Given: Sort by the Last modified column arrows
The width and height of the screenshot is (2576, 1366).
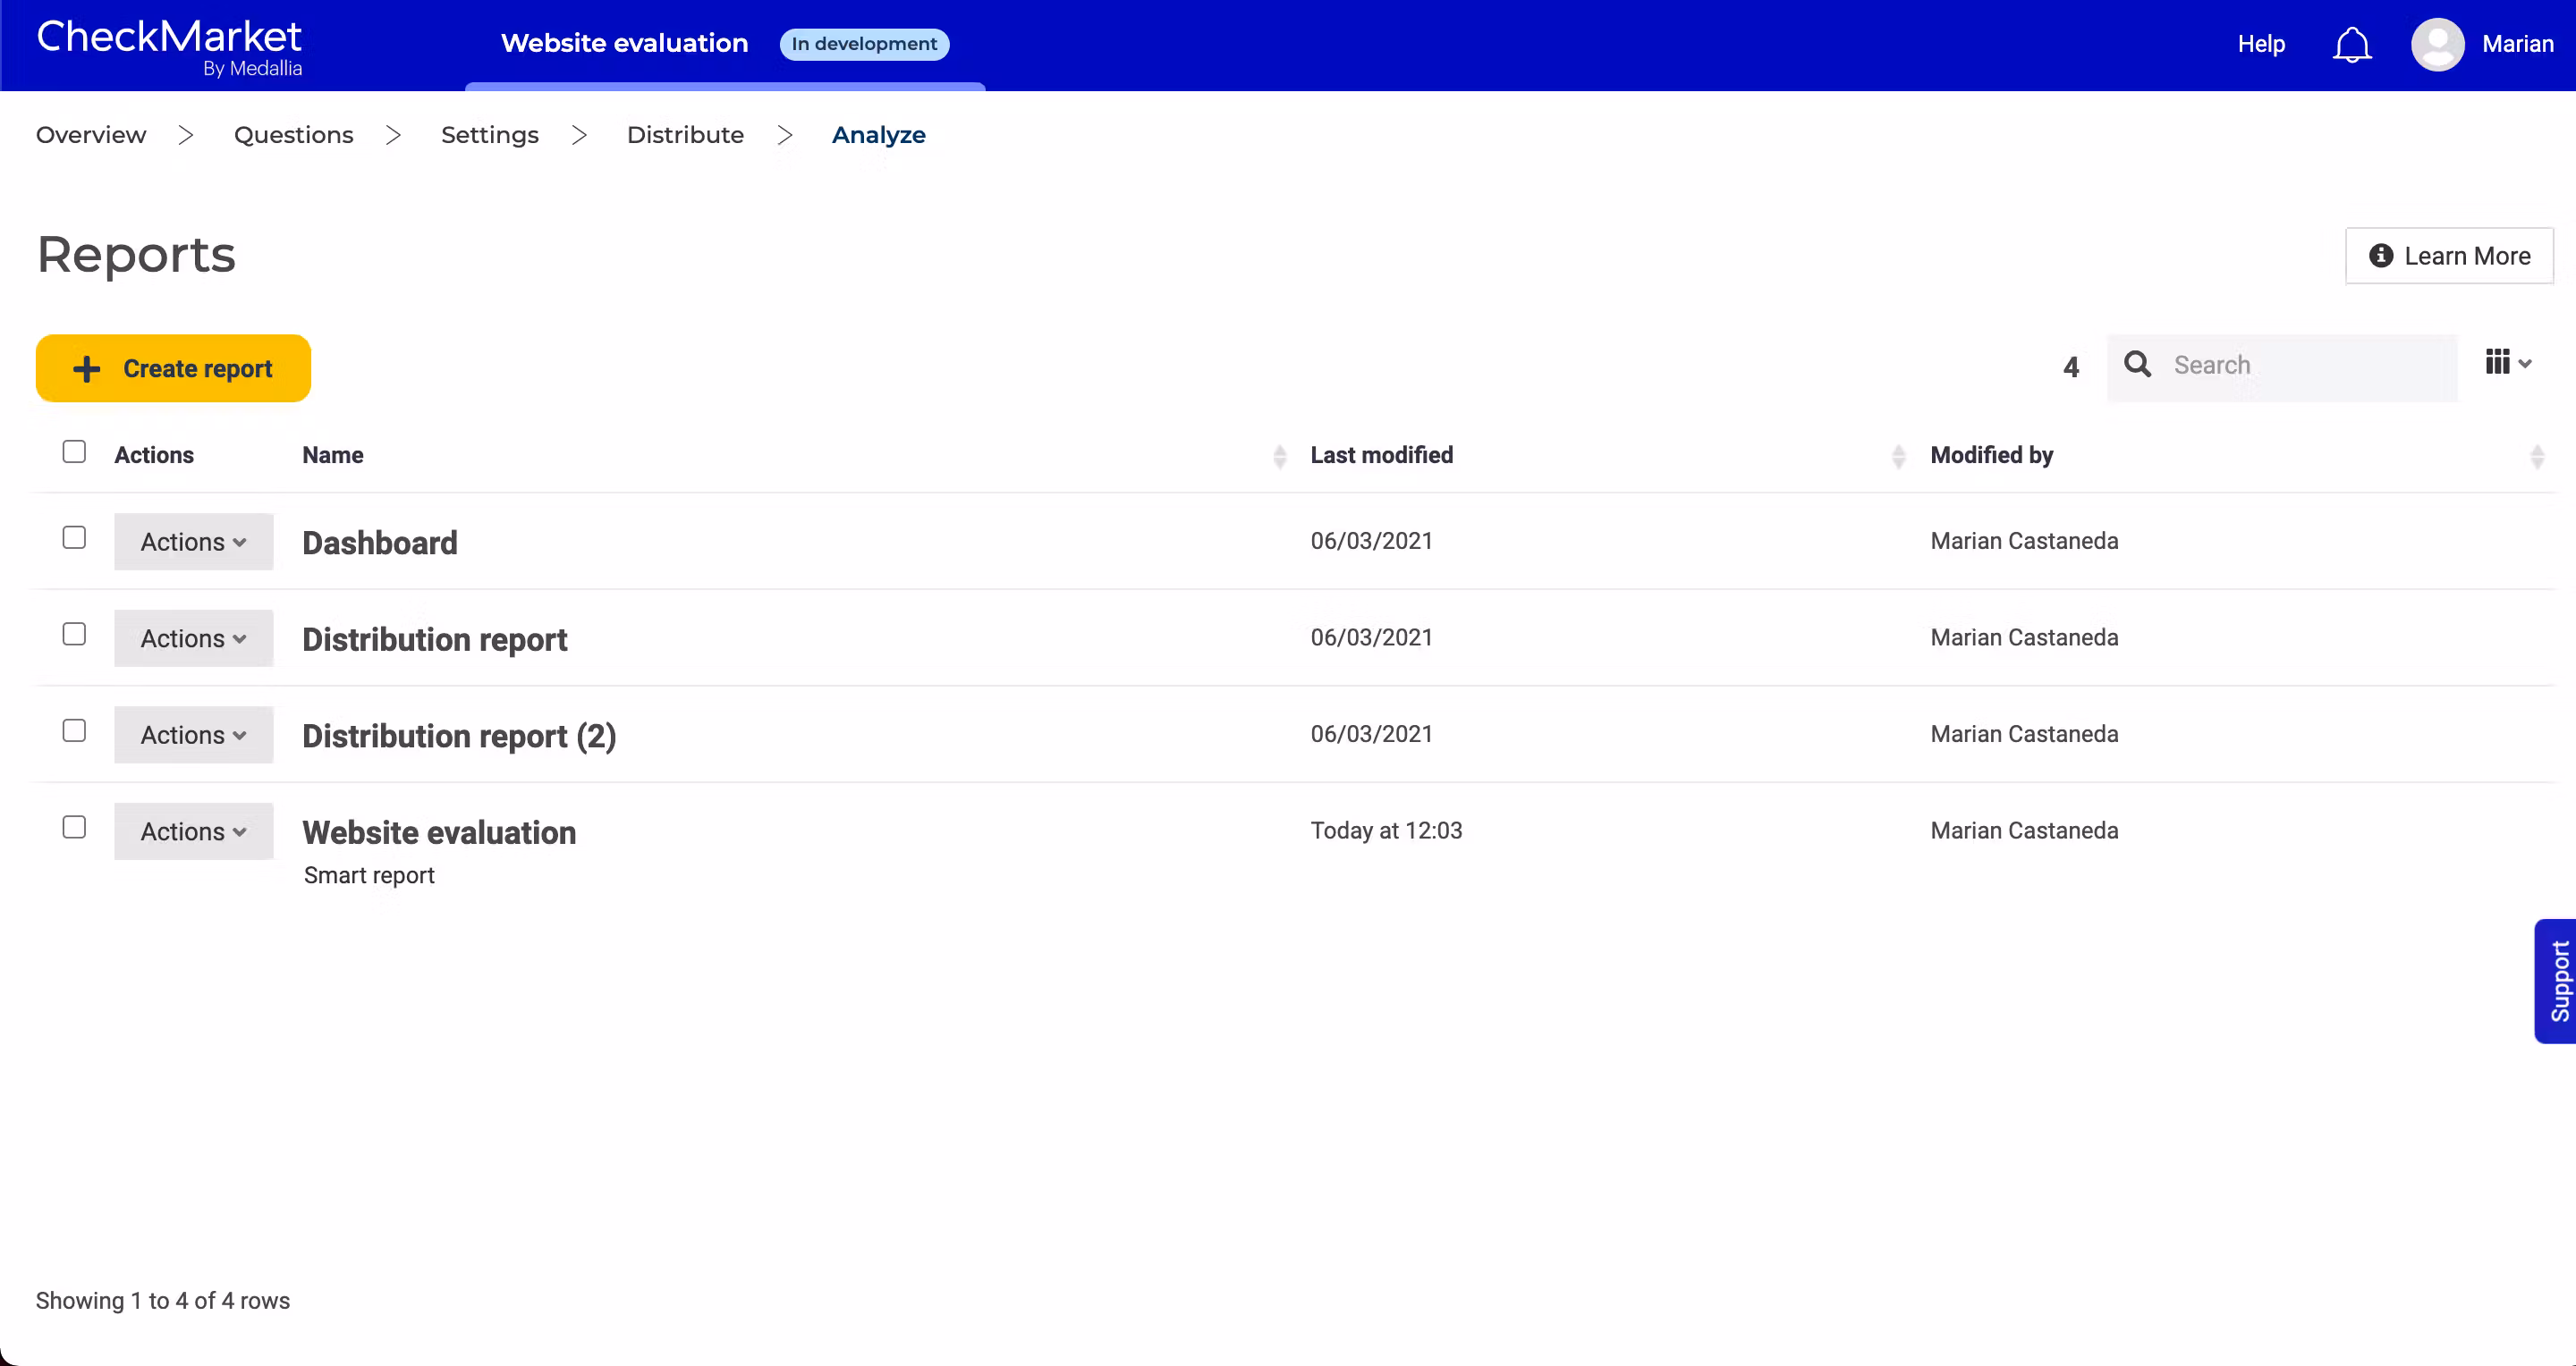Looking at the screenshot, I should pyautogui.click(x=1898, y=457).
